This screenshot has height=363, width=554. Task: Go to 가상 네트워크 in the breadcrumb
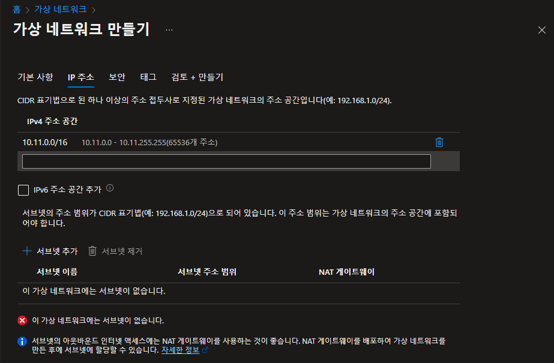61,10
